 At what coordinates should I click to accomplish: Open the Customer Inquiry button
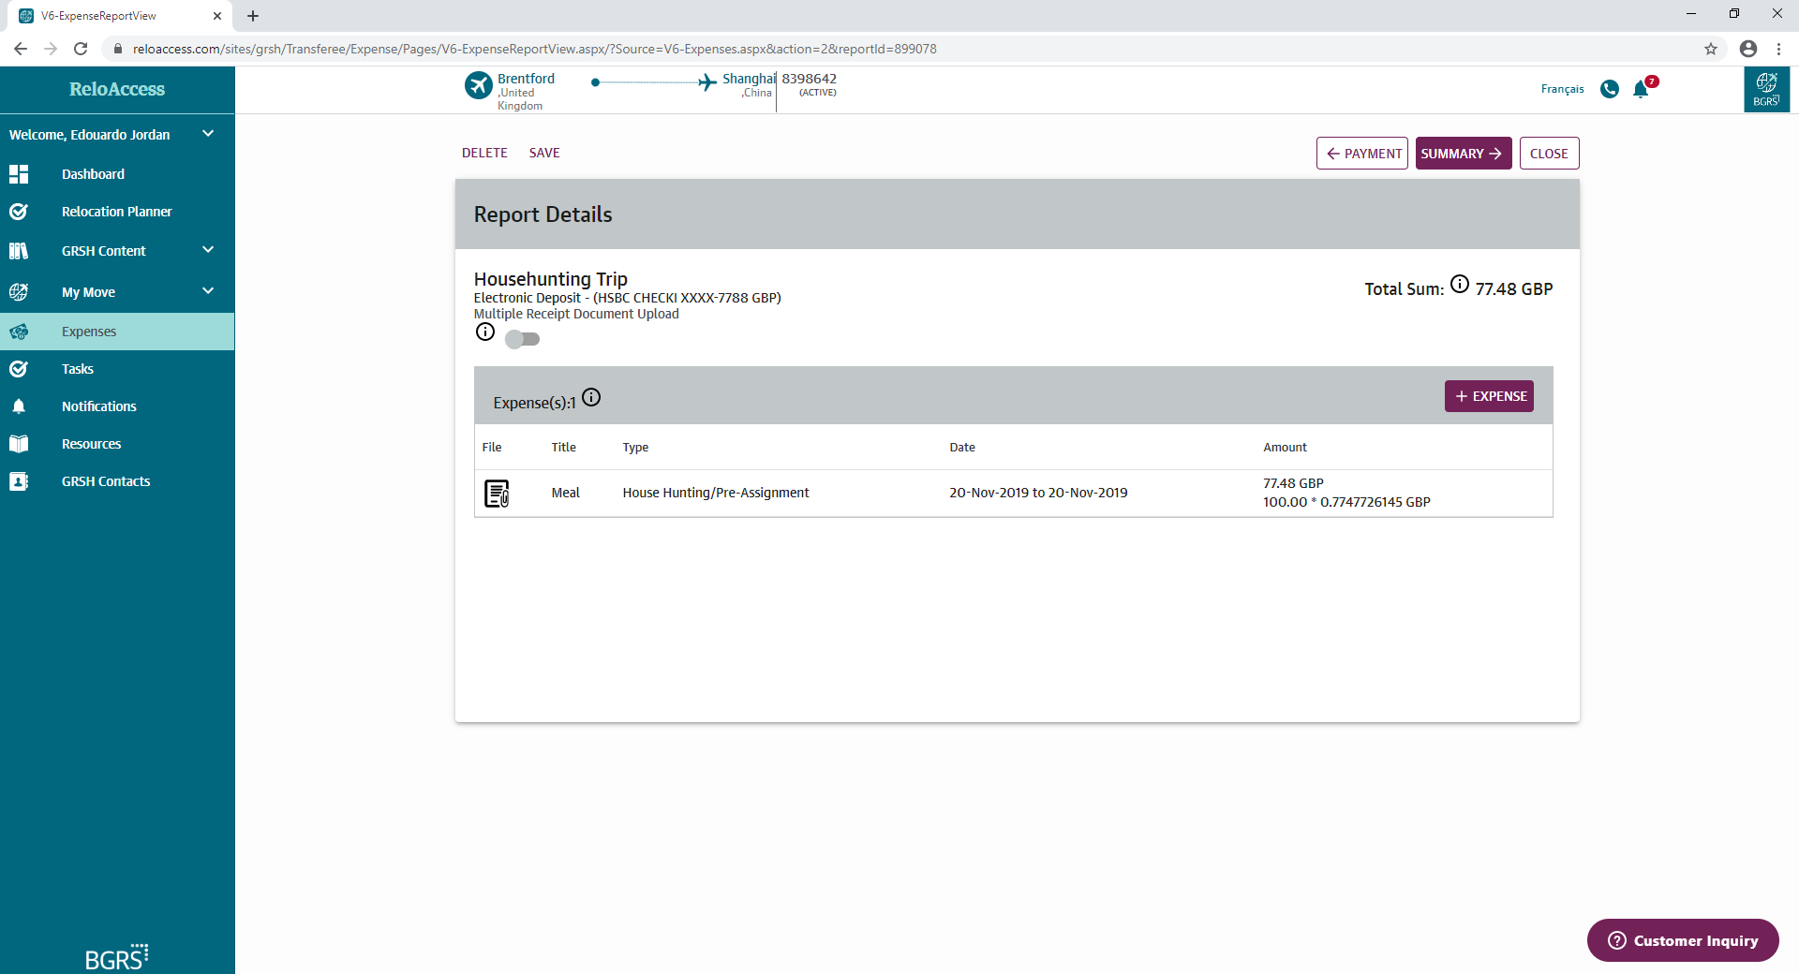coord(1683,940)
